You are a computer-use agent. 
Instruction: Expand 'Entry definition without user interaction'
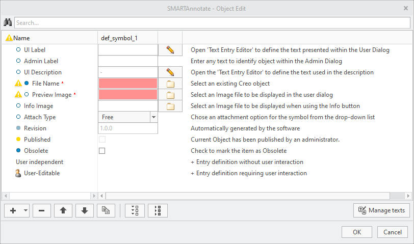pyautogui.click(x=193, y=162)
